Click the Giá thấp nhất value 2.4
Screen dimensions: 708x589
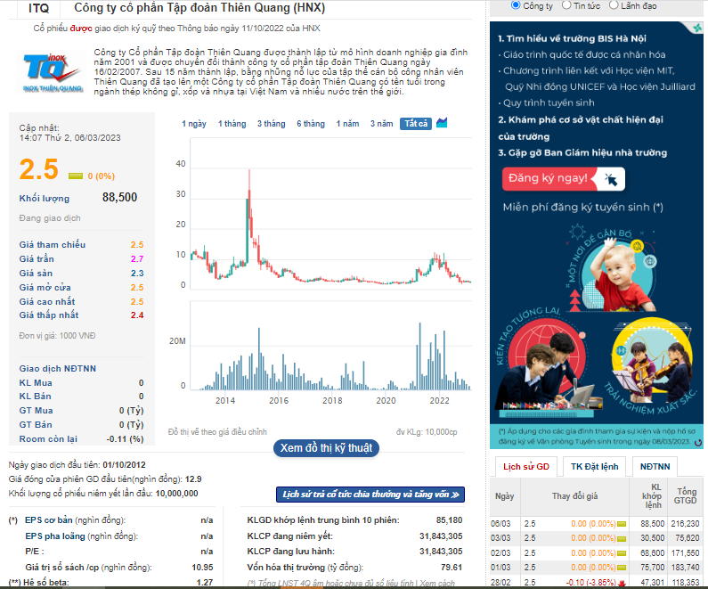pos(137,315)
